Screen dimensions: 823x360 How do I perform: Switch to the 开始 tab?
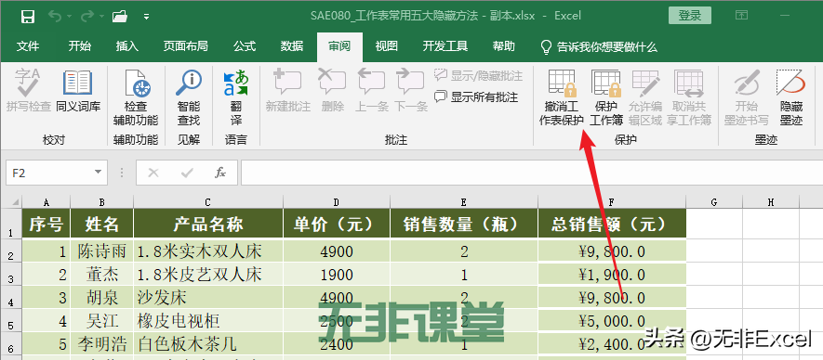pos(79,46)
